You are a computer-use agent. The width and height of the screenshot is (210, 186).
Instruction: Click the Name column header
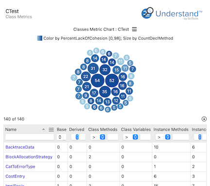click(11, 130)
